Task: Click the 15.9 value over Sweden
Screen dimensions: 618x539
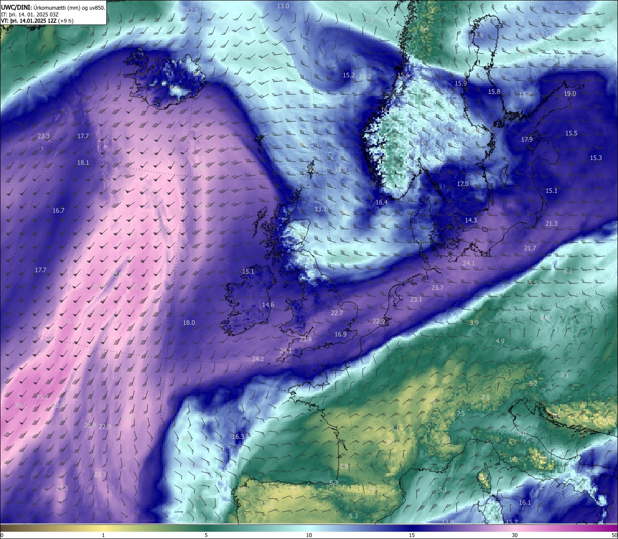Action: [461, 84]
